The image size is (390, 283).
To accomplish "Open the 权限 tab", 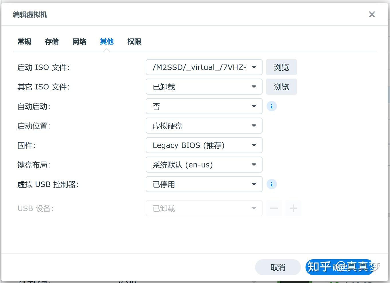I will pos(134,42).
